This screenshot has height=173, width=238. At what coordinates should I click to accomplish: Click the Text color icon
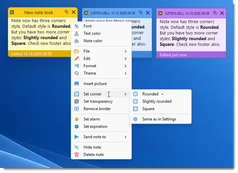pyautogui.click(x=77, y=33)
